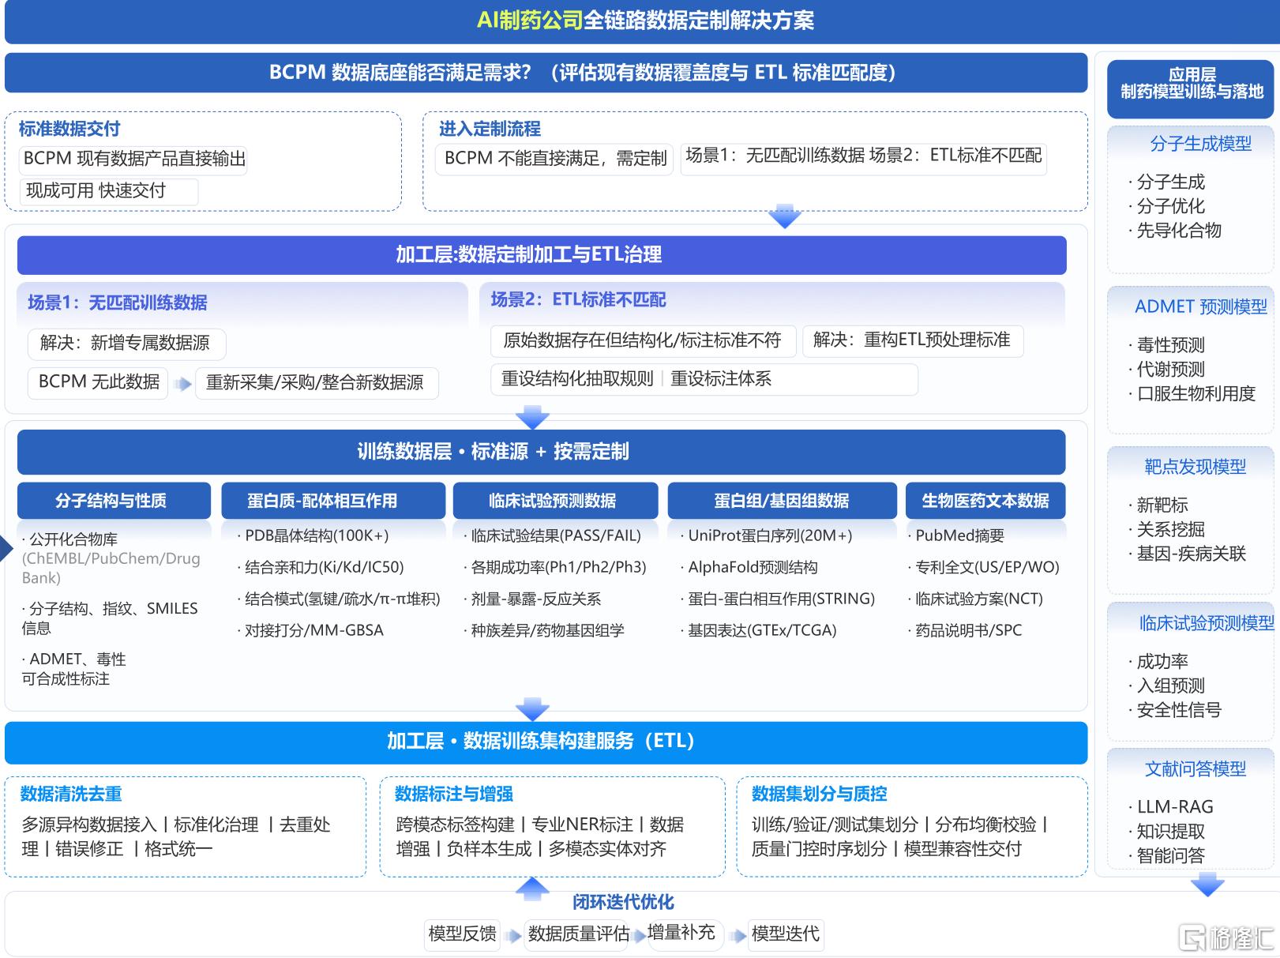Image resolution: width=1280 pixels, height=958 pixels.
Task: Click the 重新采集/采购/整合新数据源 box
Action: click(317, 383)
